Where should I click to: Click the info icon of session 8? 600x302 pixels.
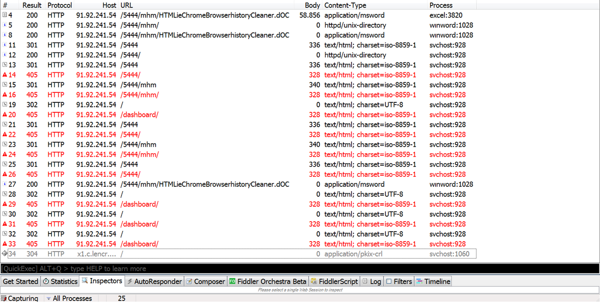pos(4,35)
